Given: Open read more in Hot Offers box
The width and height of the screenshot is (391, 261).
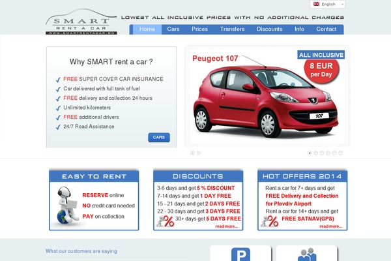Looking at the screenshot, I should pos(330,226).
